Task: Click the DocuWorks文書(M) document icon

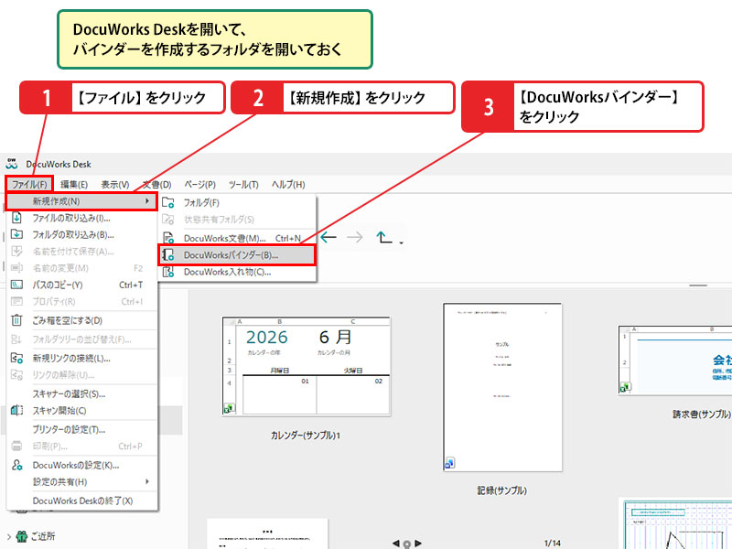Action: [168, 238]
